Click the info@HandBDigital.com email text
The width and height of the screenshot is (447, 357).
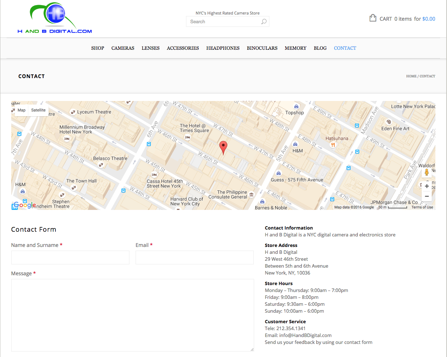click(305, 335)
